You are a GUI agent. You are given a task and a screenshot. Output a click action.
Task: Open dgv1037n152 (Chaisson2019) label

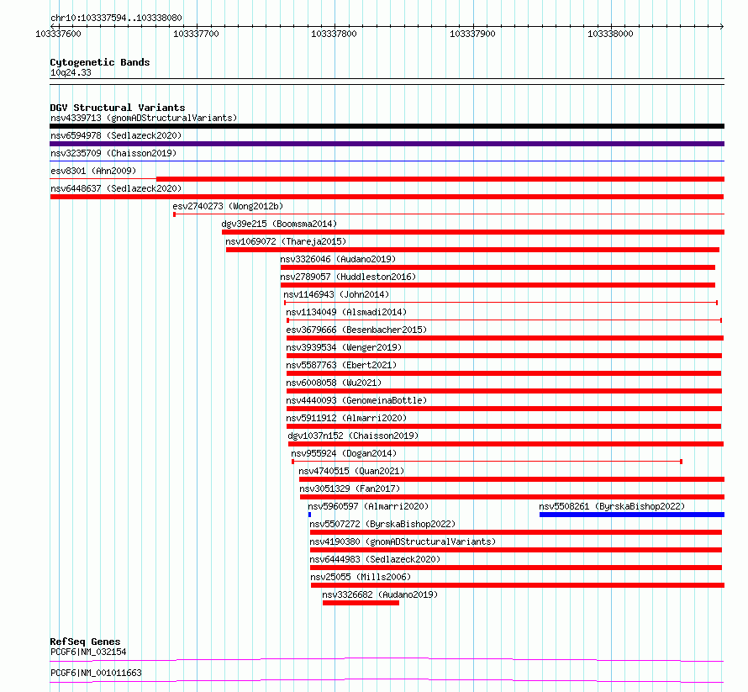point(353,436)
